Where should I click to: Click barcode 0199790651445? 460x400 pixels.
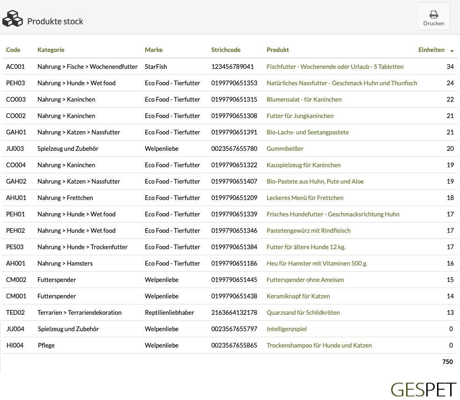(x=234, y=280)
